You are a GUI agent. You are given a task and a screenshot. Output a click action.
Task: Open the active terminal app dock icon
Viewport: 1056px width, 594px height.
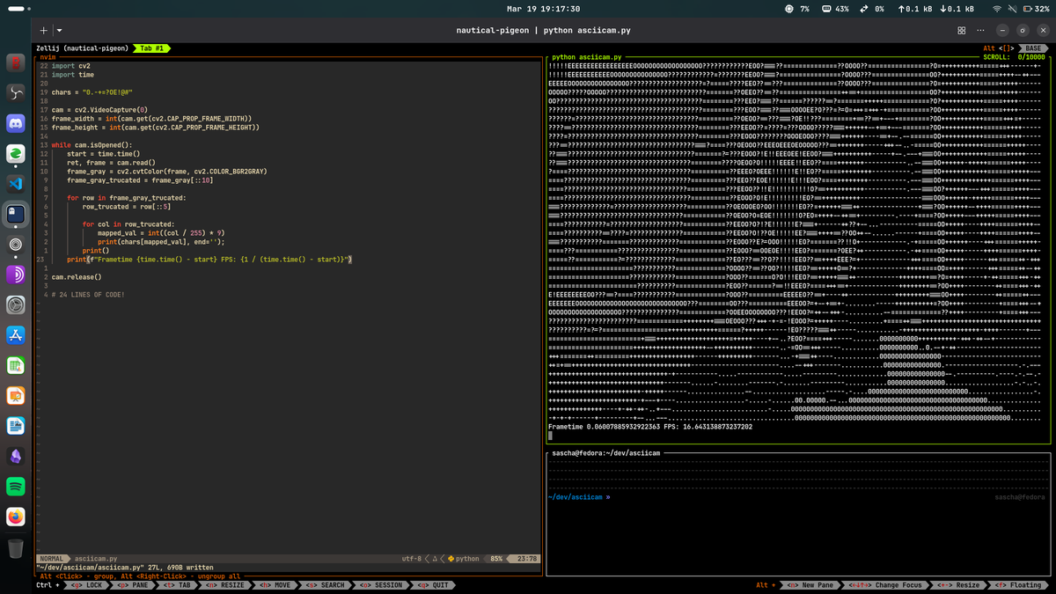pyautogui.click(x=16, y=214)
